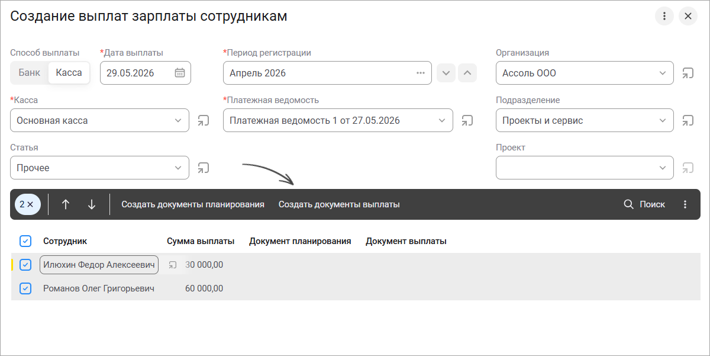Step registration period down with chevron
Image resolution: width=710 pixels, height=356 pixels.
[446, 73]
